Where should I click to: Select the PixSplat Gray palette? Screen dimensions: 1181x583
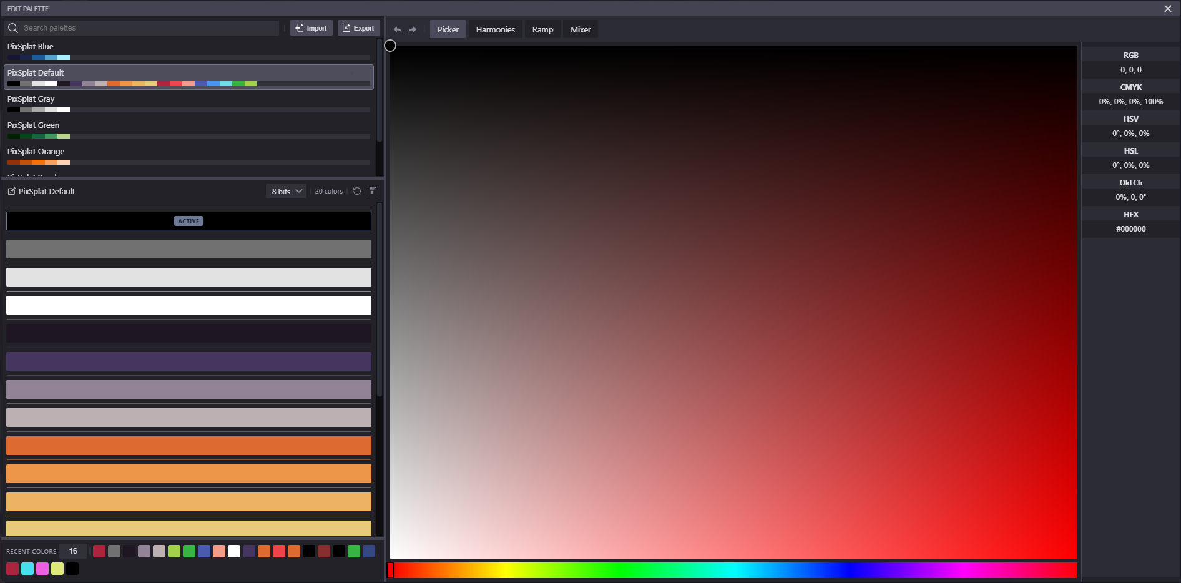pos(189,104)
